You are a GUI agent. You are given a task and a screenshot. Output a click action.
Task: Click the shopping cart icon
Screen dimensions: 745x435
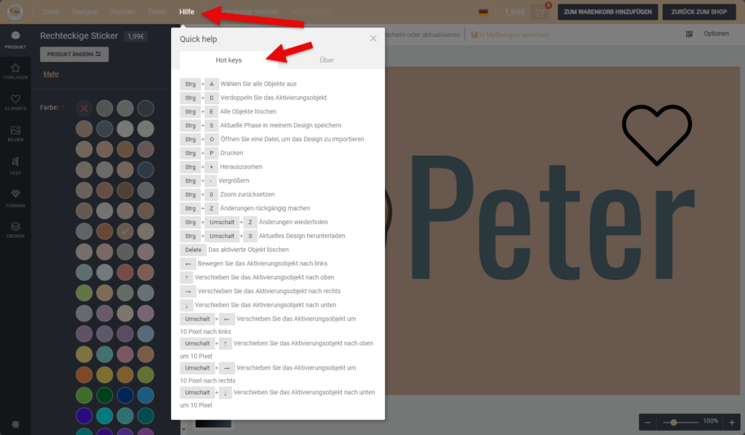point(539,12)
